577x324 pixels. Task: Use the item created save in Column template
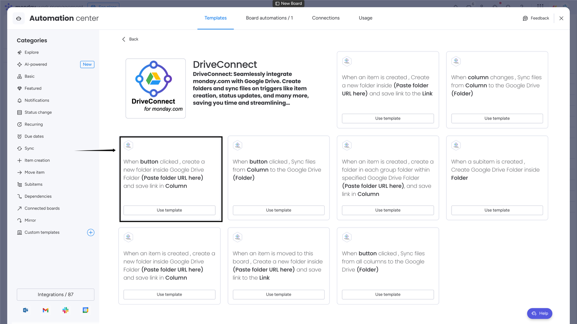coord(169,294)
